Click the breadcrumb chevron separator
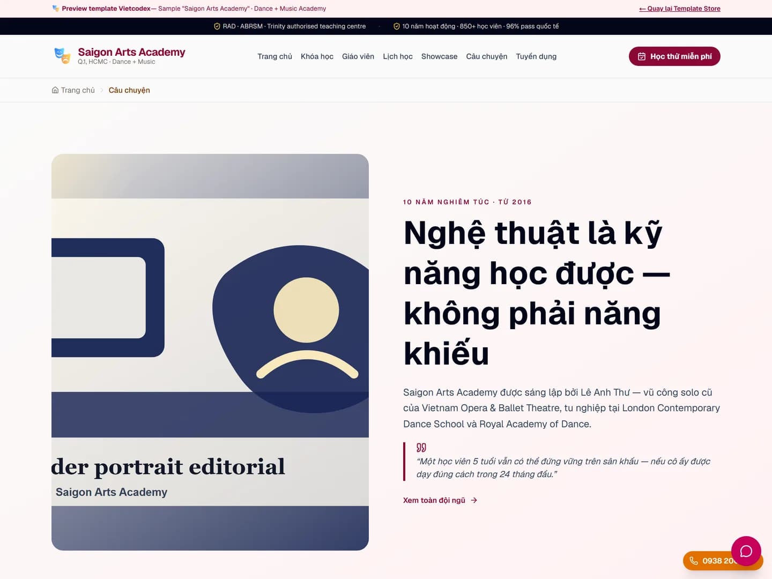 pyautogui.click(x=102, y=90)
